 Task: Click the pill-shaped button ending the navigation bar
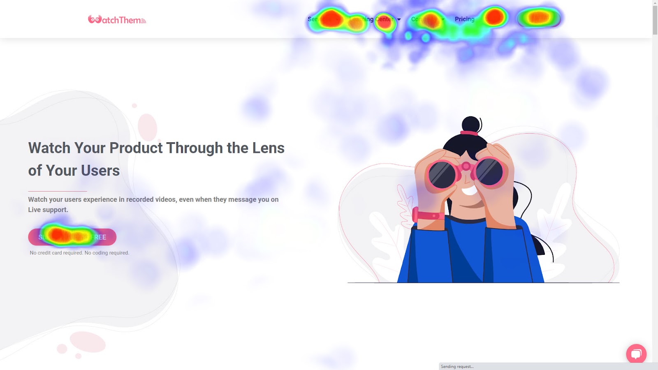pyautogui.click(x=539, y=18)
